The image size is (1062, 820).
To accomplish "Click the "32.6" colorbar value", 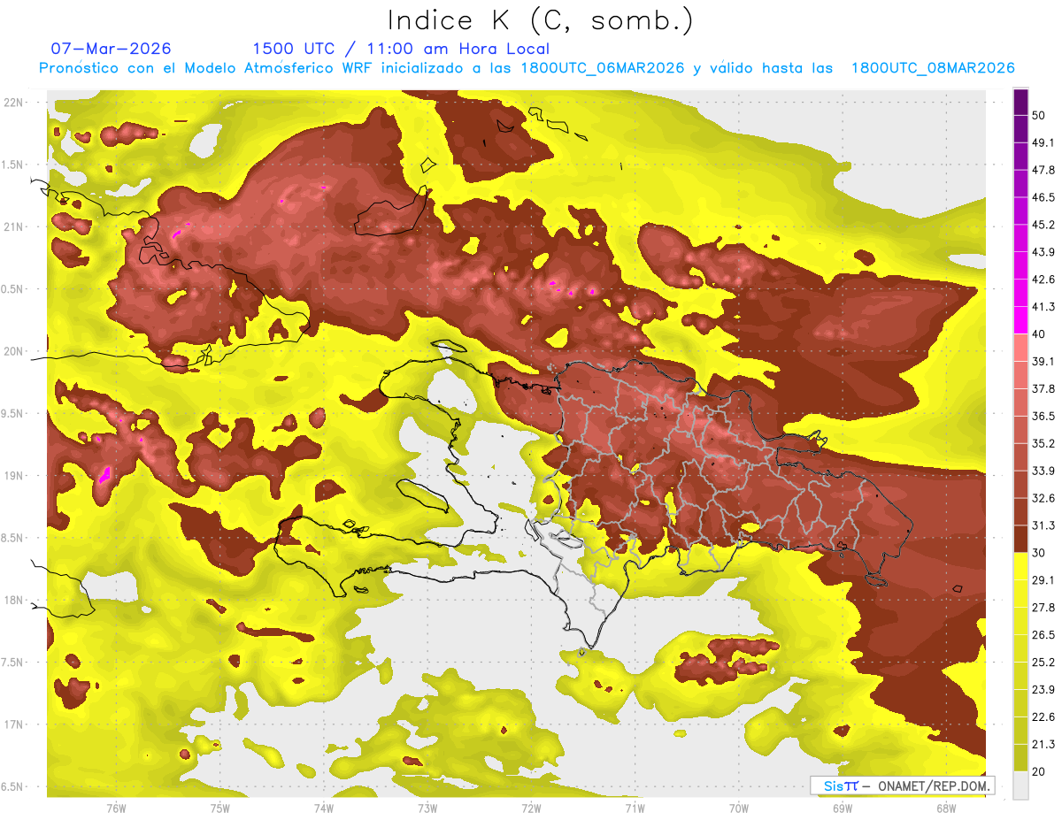I will [x=1043, y=498].
